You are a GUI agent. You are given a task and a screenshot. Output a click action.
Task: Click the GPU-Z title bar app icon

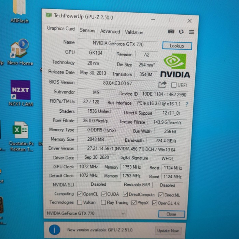point(48,15)
